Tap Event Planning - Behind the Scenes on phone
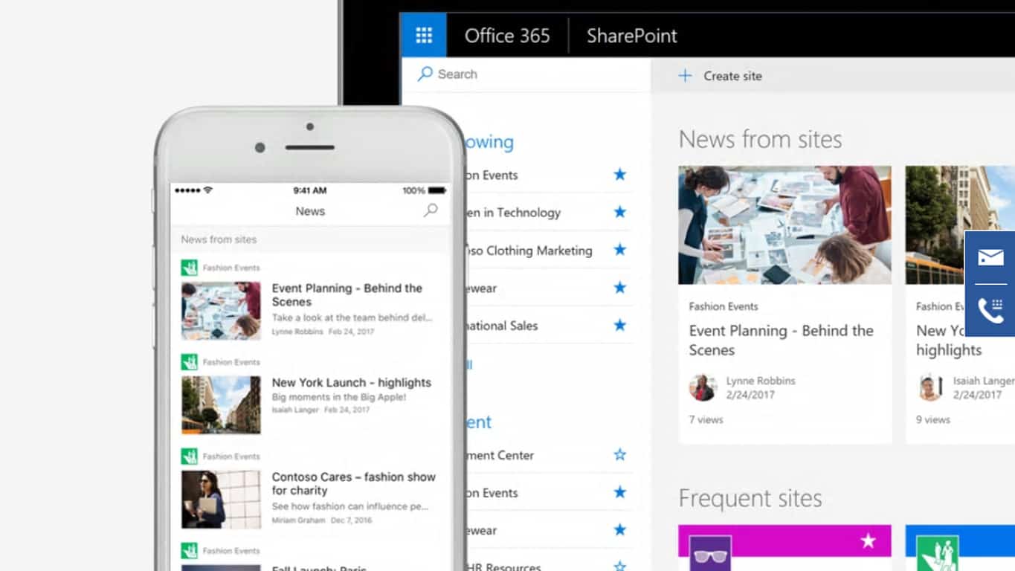The image size is (1015, 571). tap(347, 294)
